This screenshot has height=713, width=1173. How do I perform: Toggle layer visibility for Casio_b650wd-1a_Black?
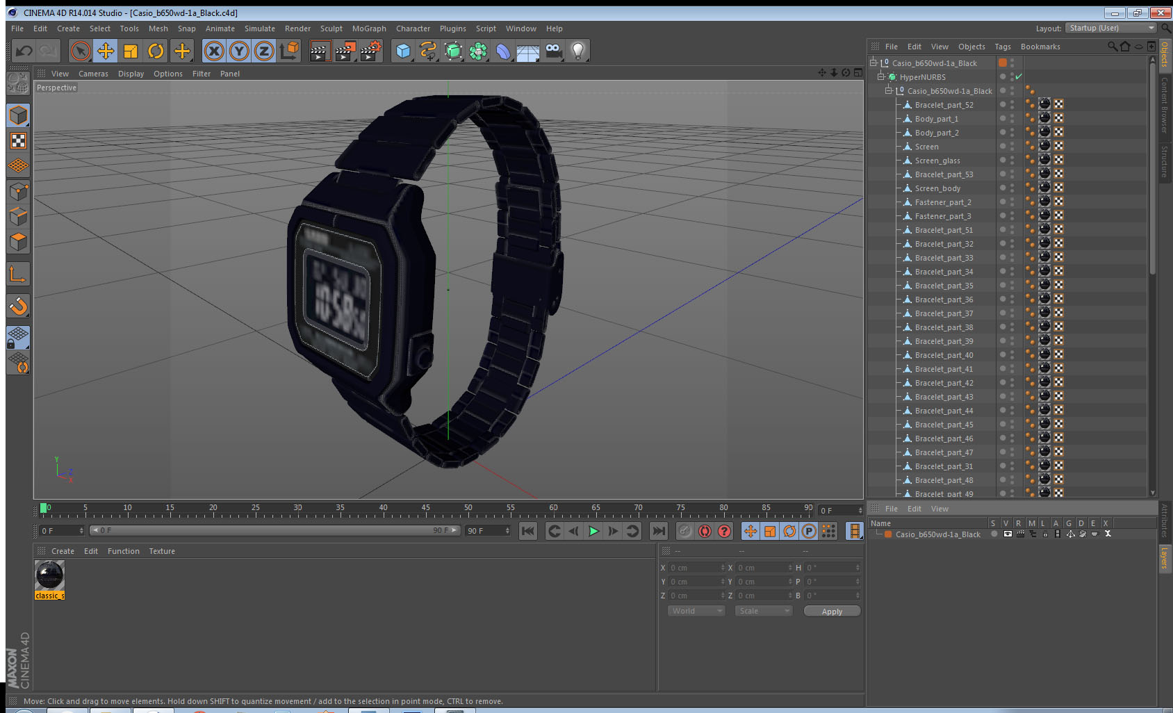[1008, 534]
